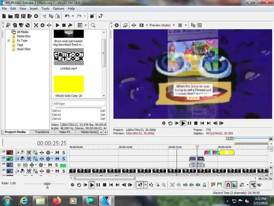This screenshot has width=274, height=206.
Task: Open a project with the folder icon
Action: (x=10, y=16)
